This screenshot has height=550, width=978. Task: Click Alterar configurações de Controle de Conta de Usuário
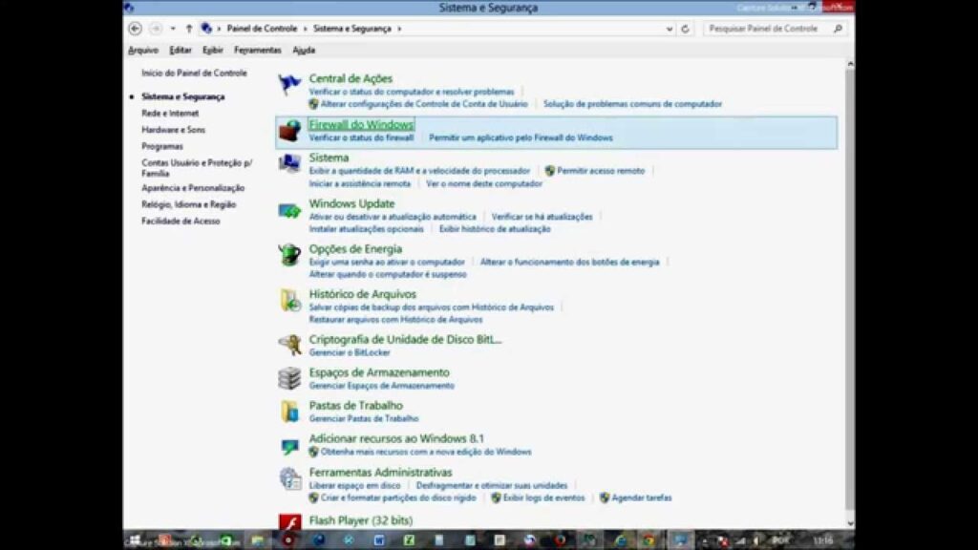click(x=424, y=104)
